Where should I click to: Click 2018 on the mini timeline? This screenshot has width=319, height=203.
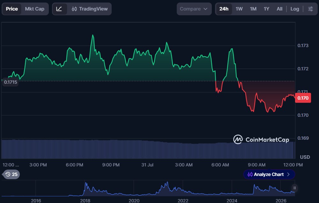click(85, 200)
